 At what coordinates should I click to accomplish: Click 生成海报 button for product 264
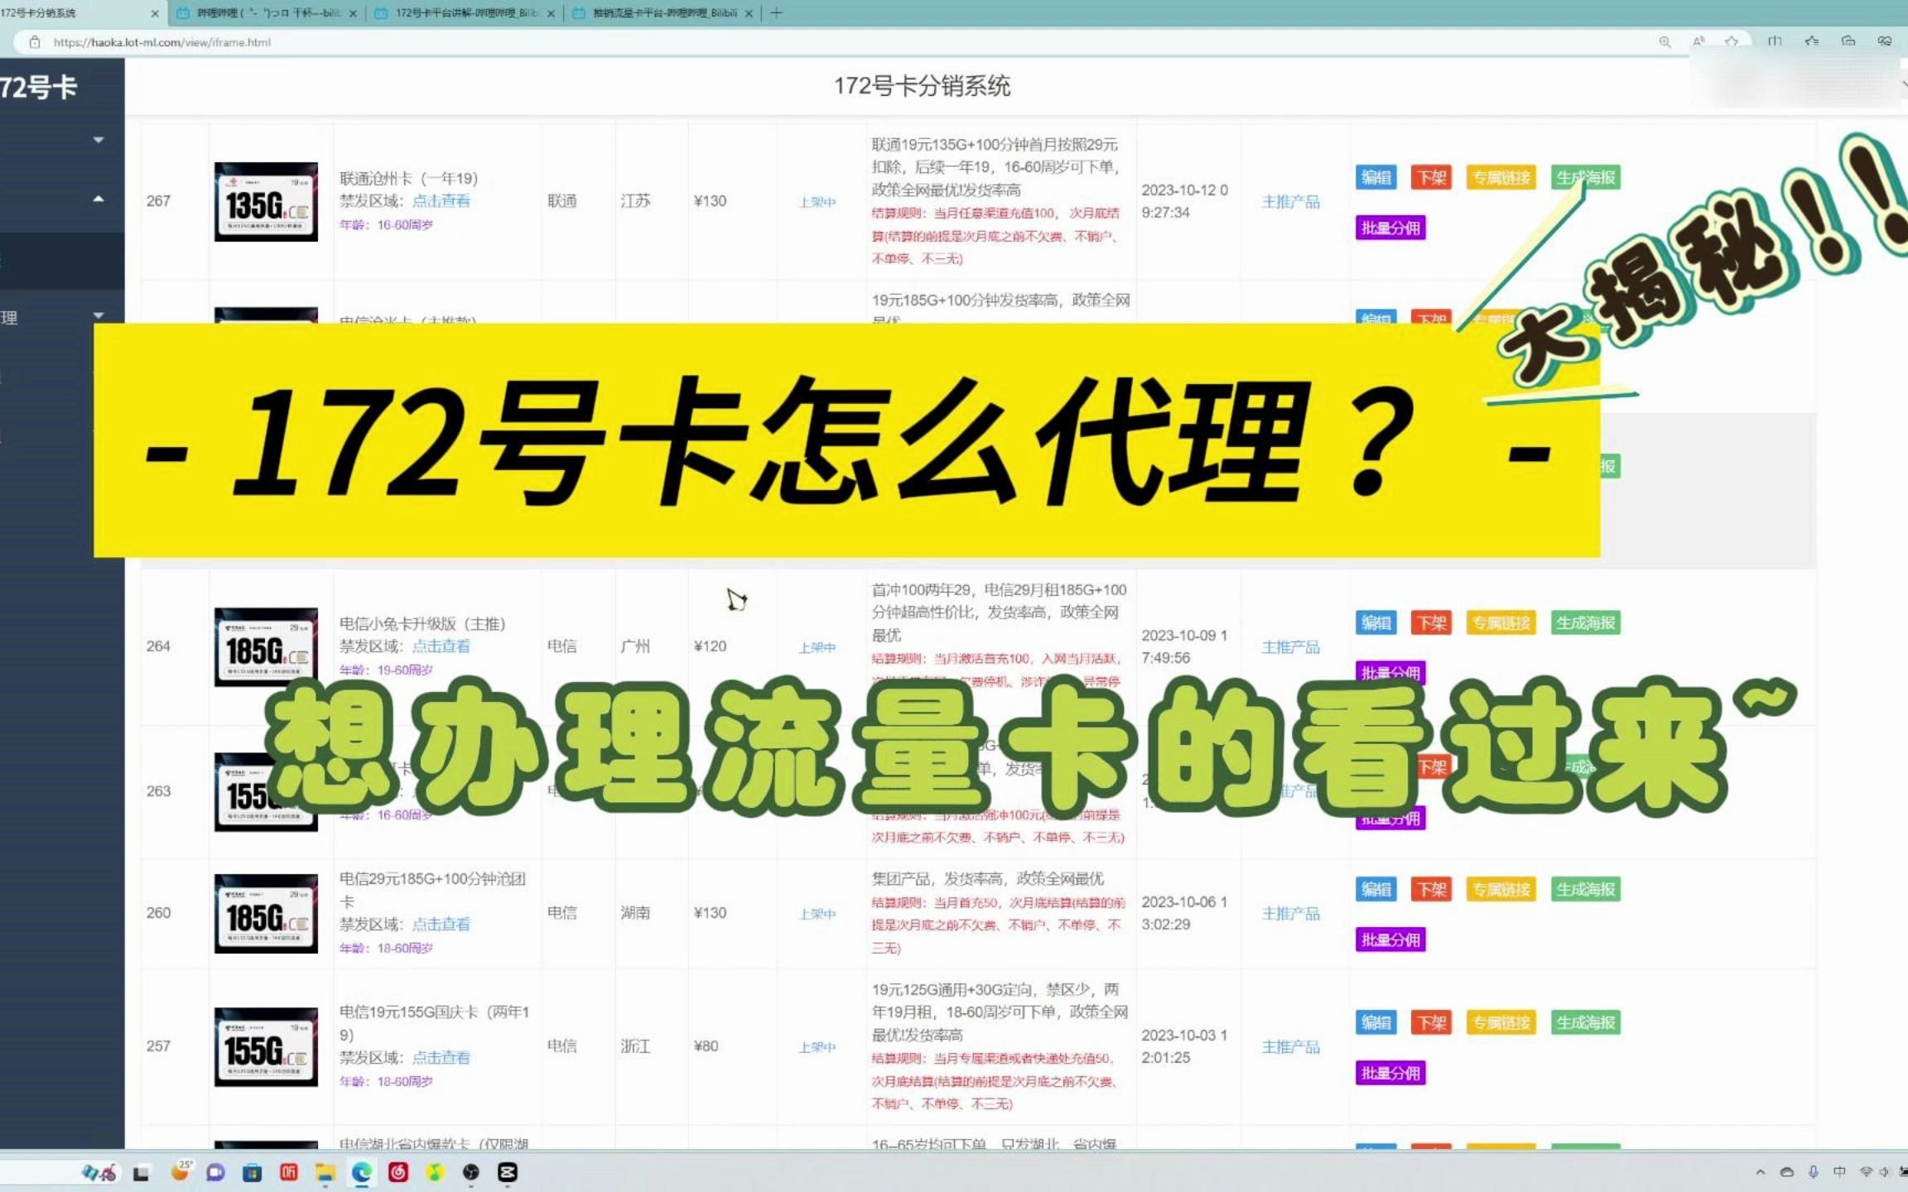tap(1585, 622)
